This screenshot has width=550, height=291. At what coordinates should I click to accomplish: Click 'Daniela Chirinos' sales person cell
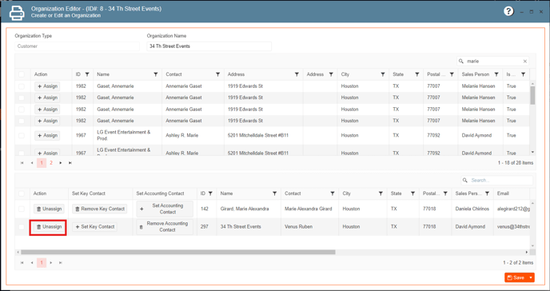click(472, 209)
